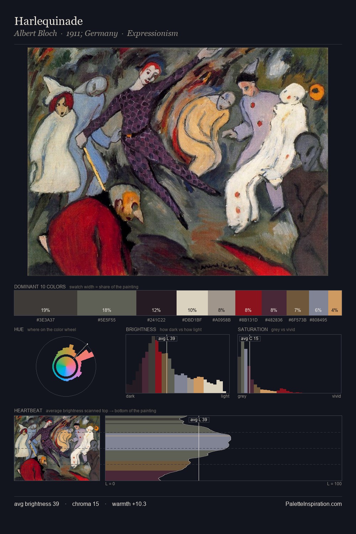Choose the #DBD1BF cream swatch
Screen dimensions: 356x534
tap(192, 303)
